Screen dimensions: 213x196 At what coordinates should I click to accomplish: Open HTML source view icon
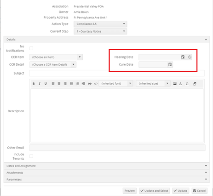(x=96, y=84)
